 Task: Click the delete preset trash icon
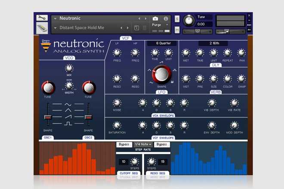pyautogui.click(x=144, y=28)
